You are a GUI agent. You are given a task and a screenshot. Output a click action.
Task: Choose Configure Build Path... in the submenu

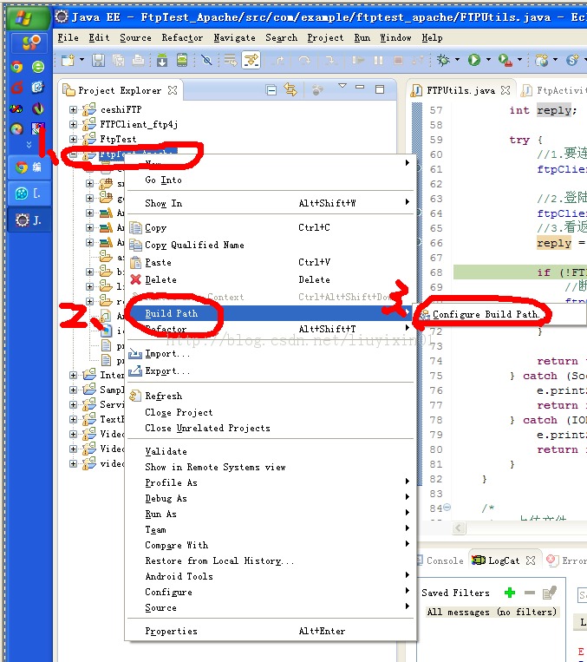(x=501, y=315)
